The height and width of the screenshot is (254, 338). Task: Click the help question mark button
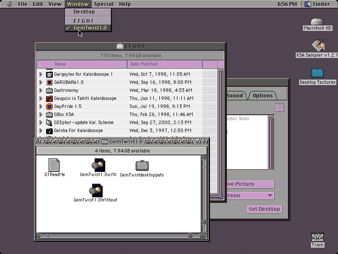coord(279,108)
